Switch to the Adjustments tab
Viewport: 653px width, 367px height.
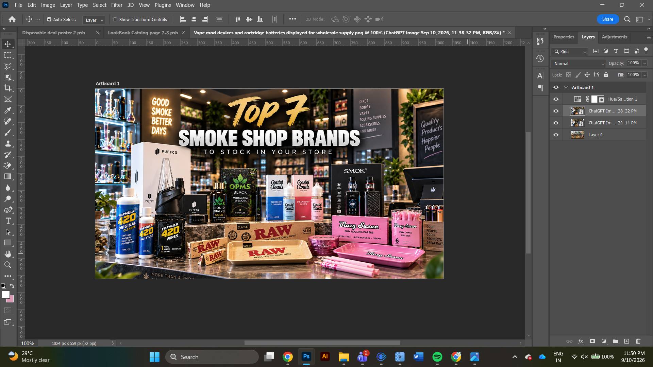[614, 37]
